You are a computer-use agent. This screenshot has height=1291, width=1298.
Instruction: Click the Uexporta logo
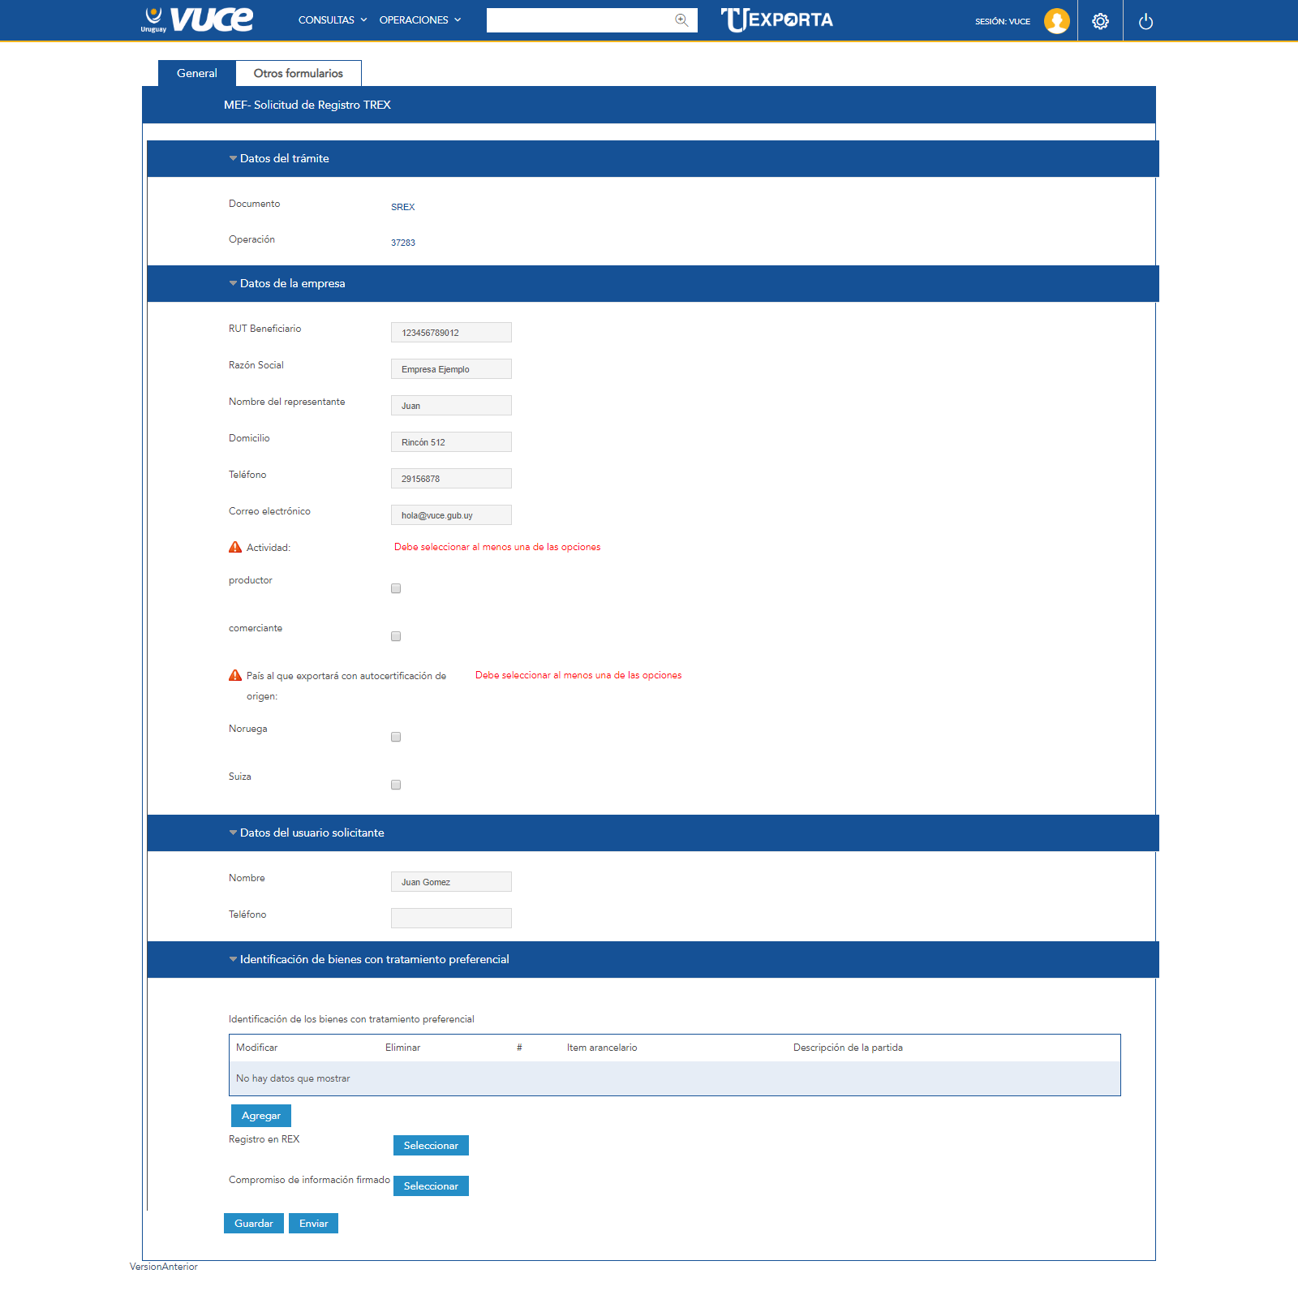click(x=776, y=19)
